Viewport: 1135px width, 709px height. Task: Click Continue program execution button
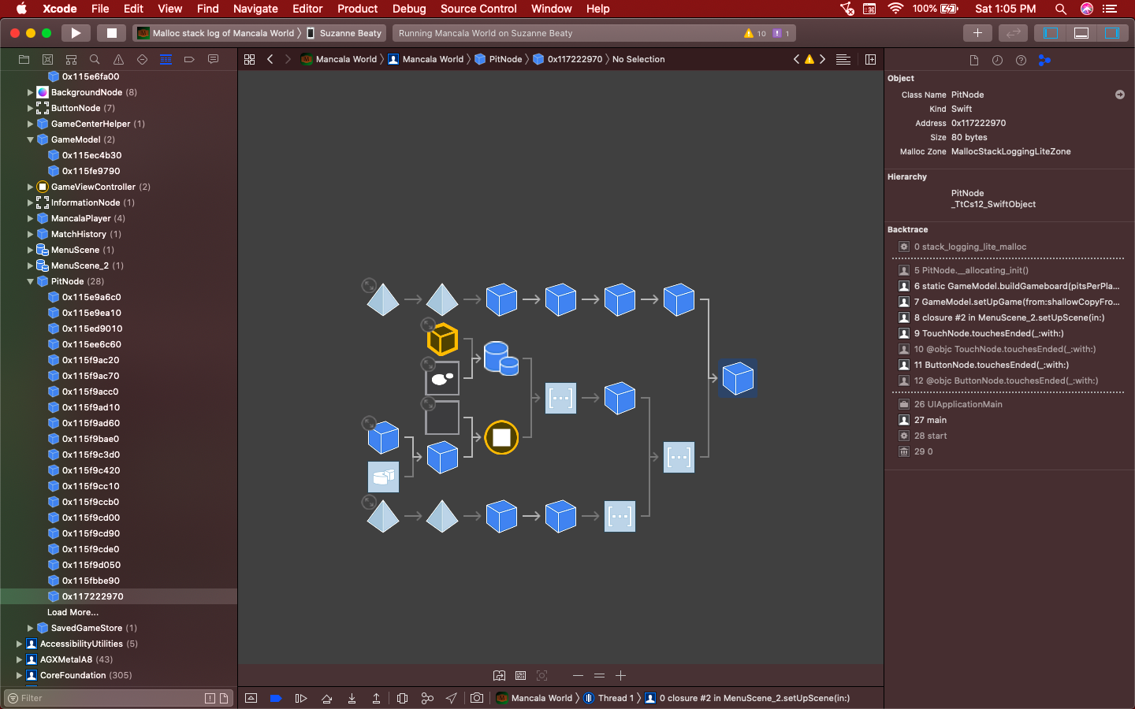(300, 698)
